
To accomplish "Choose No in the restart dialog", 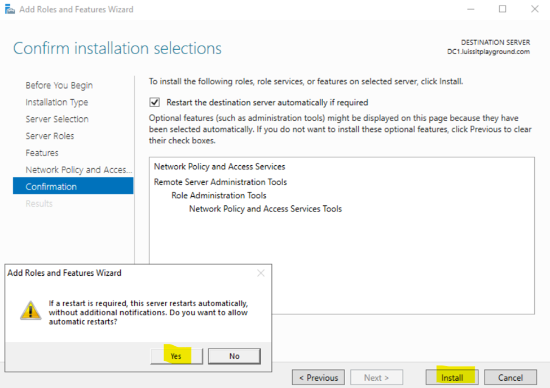I will [234, 356].
